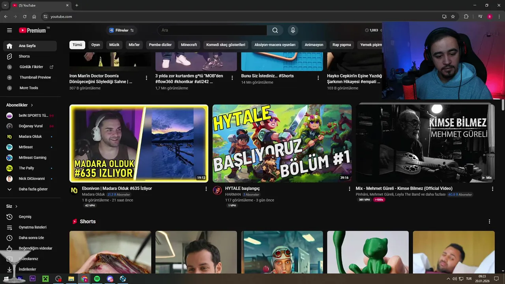This screenshot has width=505, height=284.
Task: Select Aksiyon-macera oyunları chip
Action: [275, 45]
